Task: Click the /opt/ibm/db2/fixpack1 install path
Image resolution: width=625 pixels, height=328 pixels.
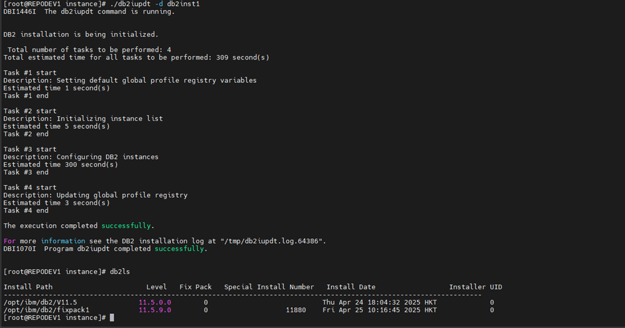Action: click(x=47, y=310)
